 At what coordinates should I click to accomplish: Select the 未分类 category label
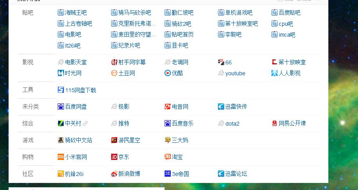pyautogui.click(x=30, y=107)
